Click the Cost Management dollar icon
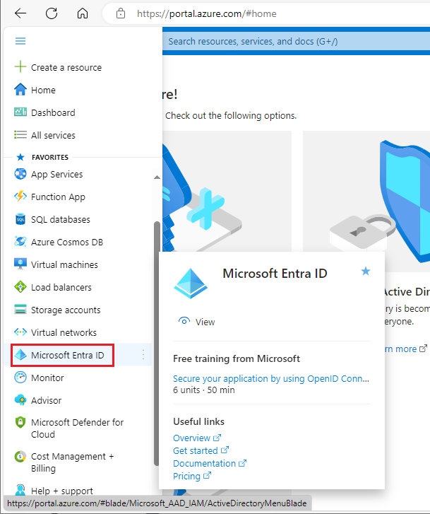430x514 pixels. 20,456
